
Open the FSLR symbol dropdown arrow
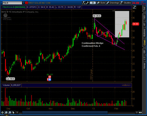point(24,3)
